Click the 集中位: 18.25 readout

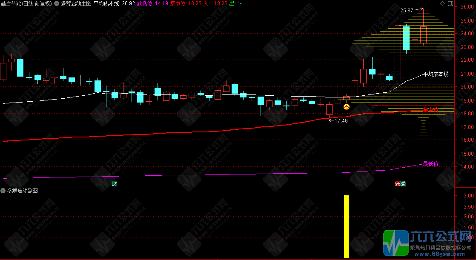click(x=186, y=4)
